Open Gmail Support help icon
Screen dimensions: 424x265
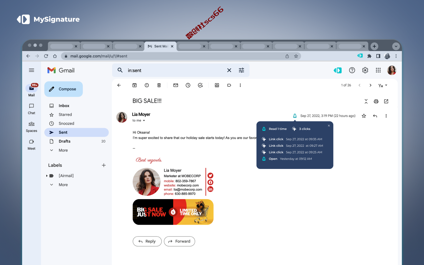tap(352, 70)
